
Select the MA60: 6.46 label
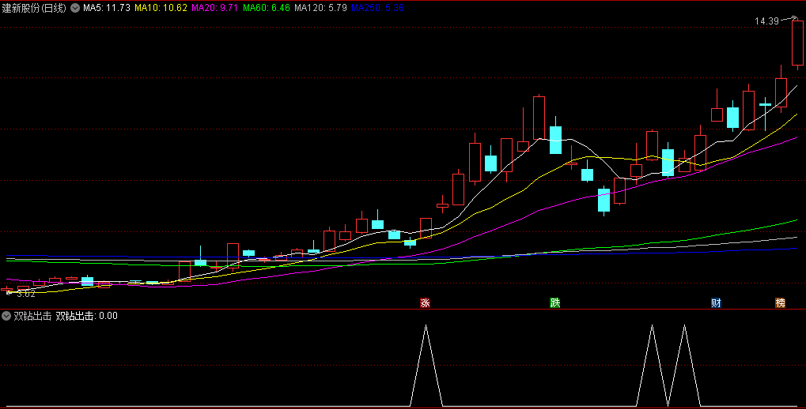click(x=267, y=8)
